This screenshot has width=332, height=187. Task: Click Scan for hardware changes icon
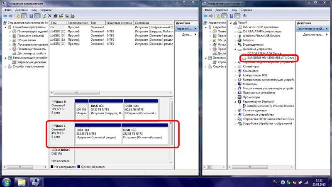[x=245, y=16]
